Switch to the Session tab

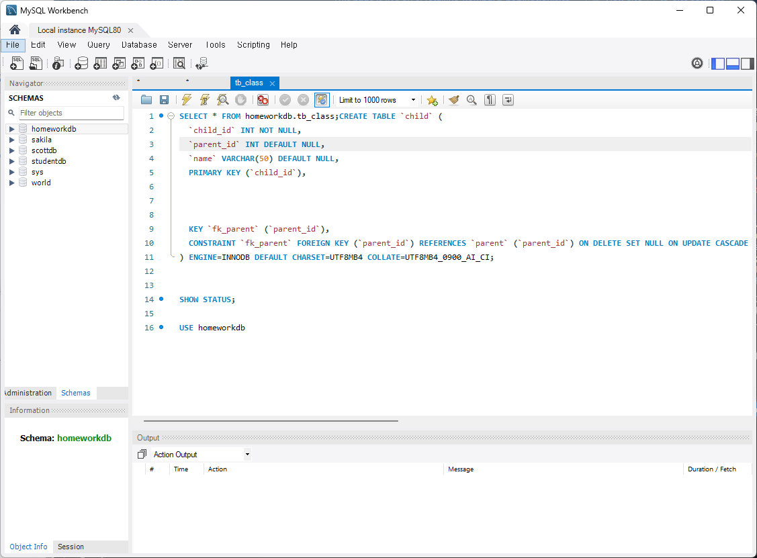71,547
